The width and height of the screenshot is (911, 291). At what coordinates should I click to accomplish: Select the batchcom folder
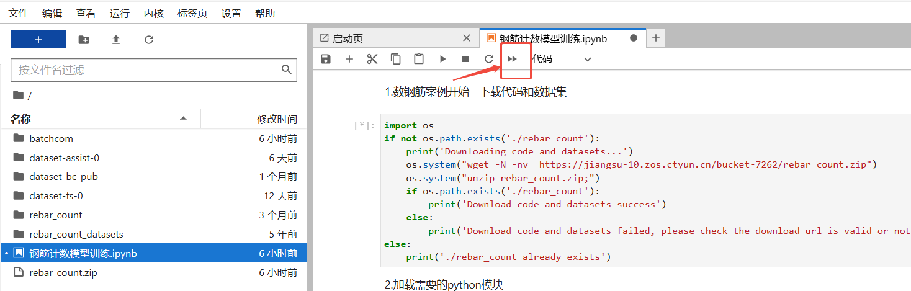coord(155,138)
